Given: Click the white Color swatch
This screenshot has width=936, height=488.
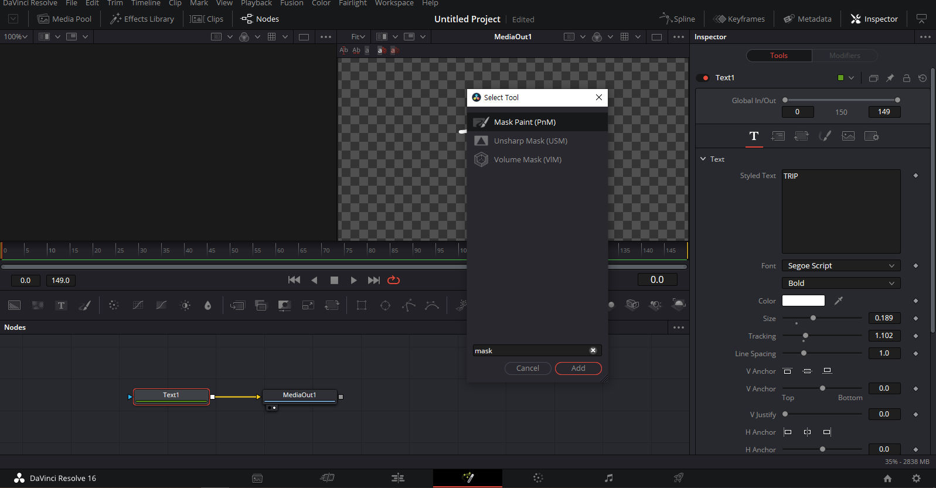Looking at the screenshot, I should click(x=804, y=301).
